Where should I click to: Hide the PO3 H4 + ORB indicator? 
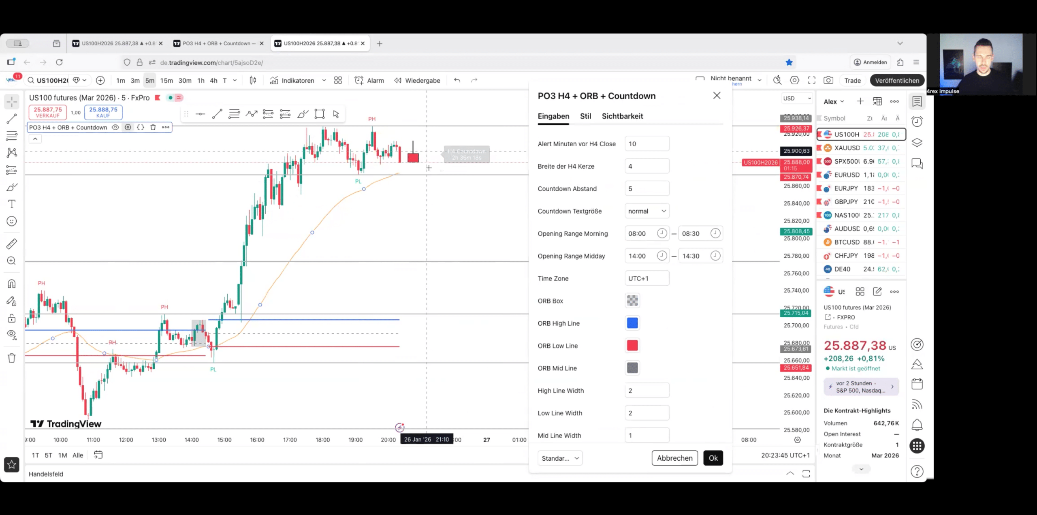point(115,127)
